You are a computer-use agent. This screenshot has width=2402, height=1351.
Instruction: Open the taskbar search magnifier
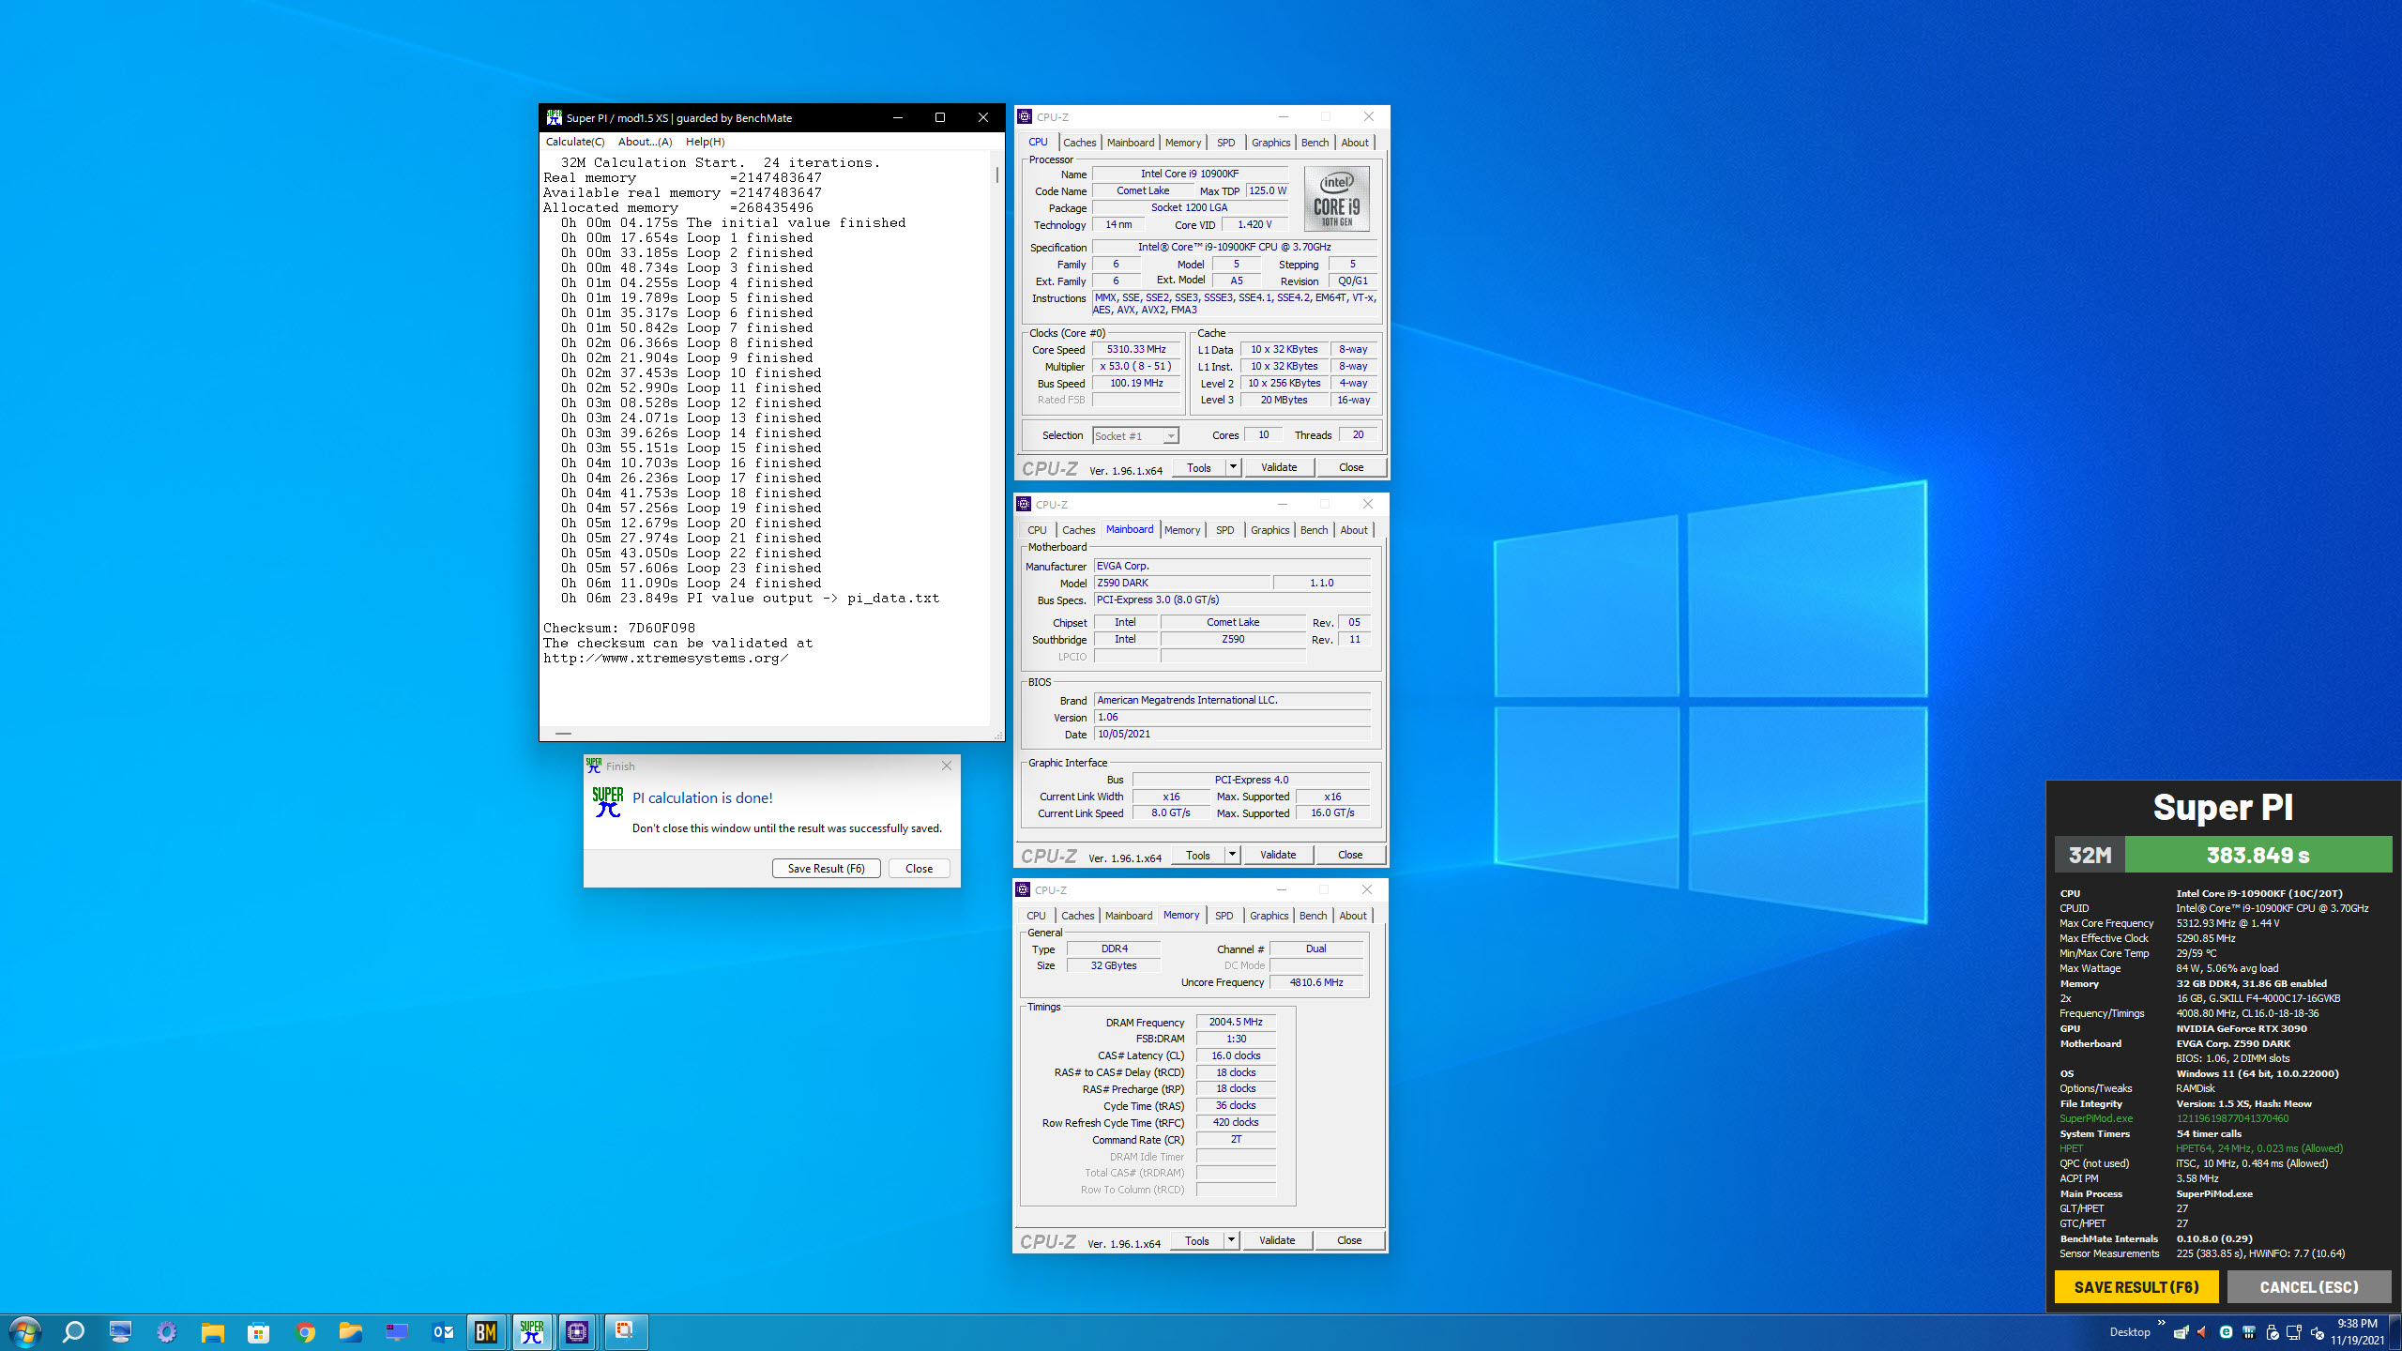[73, 1331]
